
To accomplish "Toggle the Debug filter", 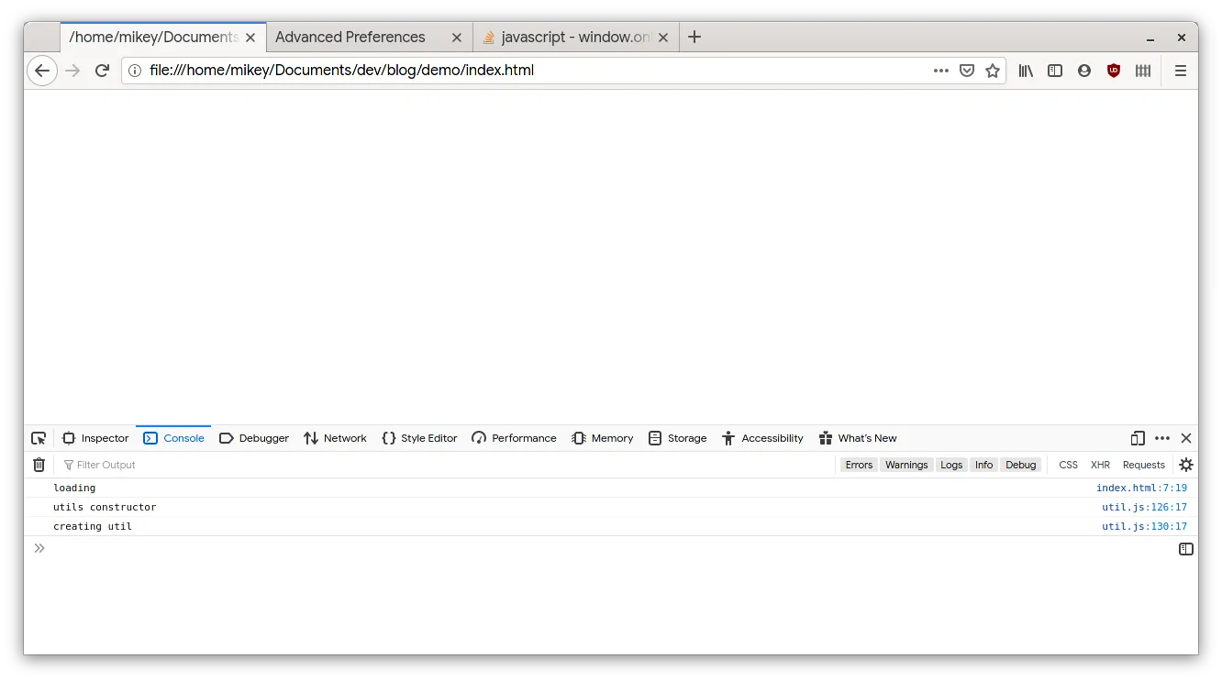I will click(x=1020, y=465).
